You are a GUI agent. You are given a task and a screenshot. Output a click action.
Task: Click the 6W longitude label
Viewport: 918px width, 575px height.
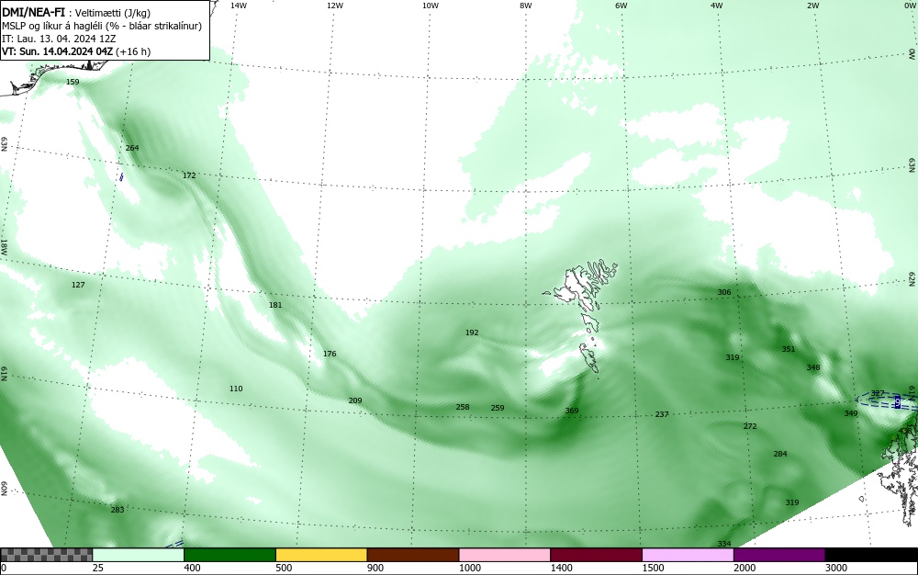pos(621,6)
